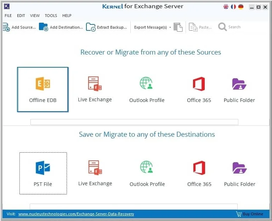Image resolution: width=272 pixels, height=221 pixels.
Task: Select Live Exchange as destination
Action: point(95,173)
